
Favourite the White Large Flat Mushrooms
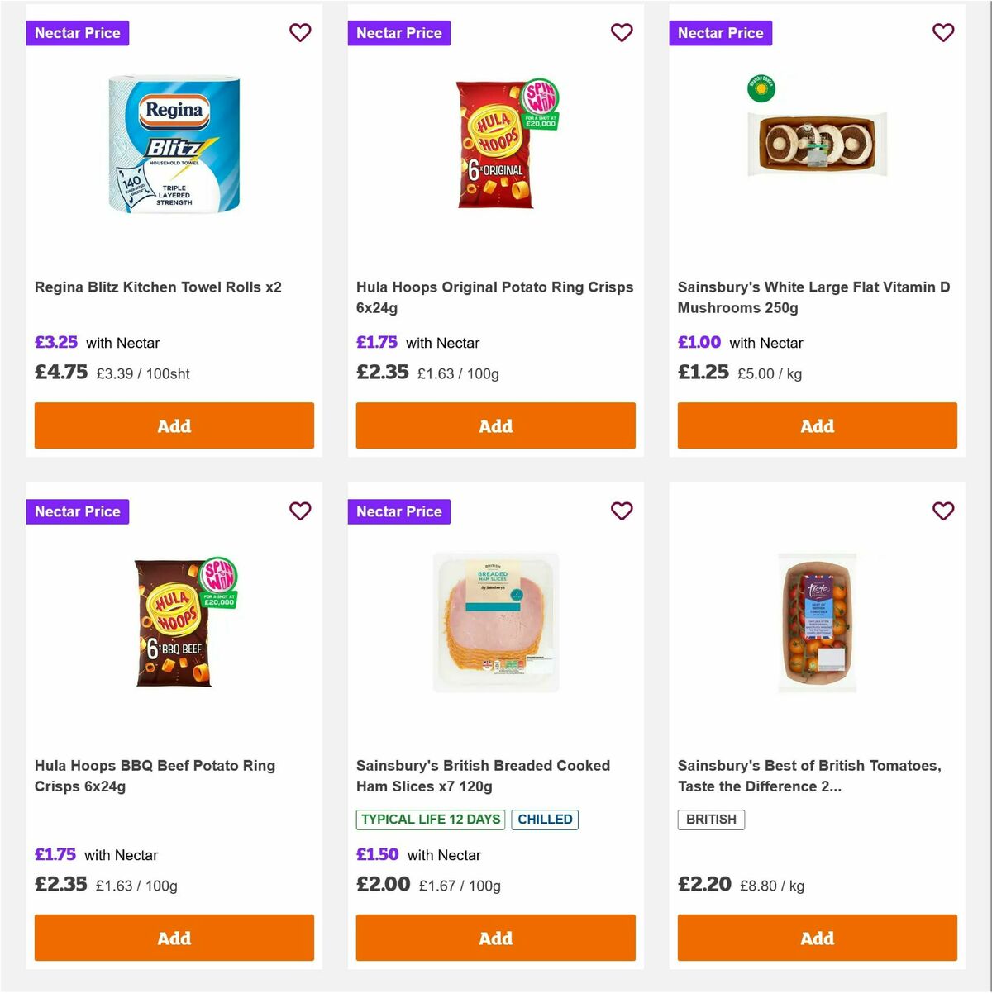point(943,32)
